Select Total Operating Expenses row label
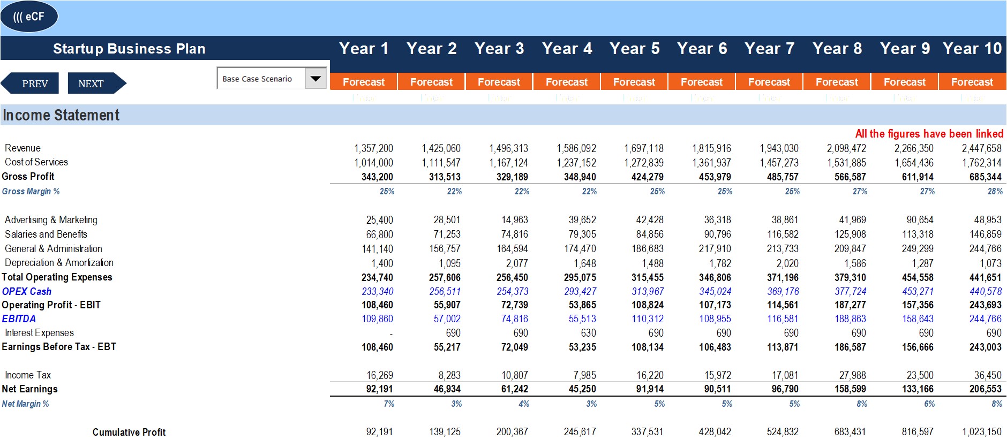Image resolution: width=1007 pixels, height=440 pixels. [57, 277]
